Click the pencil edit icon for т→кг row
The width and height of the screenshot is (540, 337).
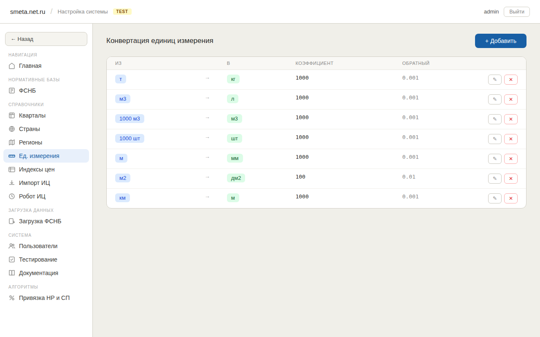click(x=494, y=80)
